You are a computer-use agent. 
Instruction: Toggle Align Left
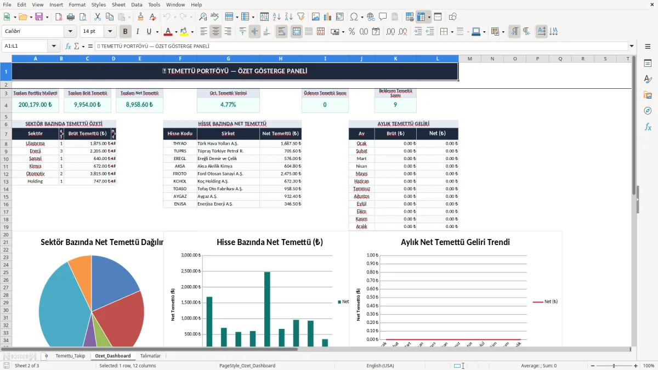tap(203, 32)
